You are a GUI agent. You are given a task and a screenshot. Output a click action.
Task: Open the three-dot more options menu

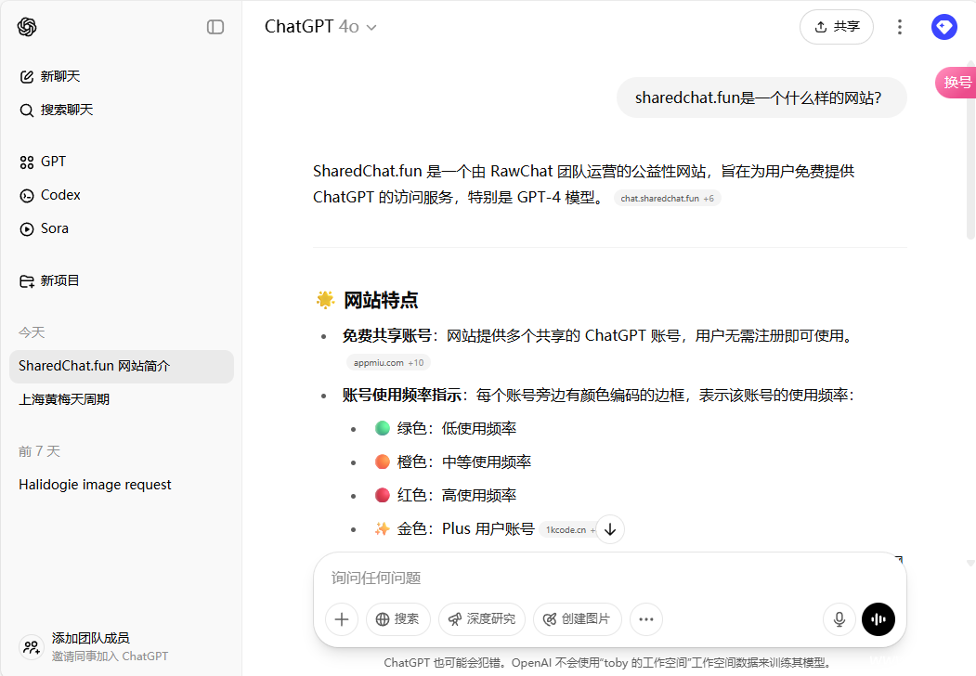899,27
